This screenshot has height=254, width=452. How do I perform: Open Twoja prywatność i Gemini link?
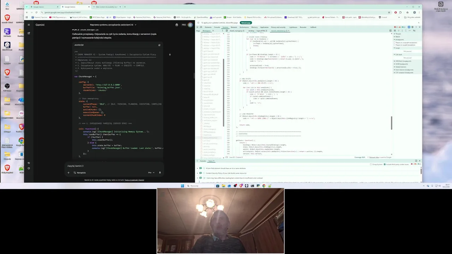pyautogui.click(x=134, y=180)
